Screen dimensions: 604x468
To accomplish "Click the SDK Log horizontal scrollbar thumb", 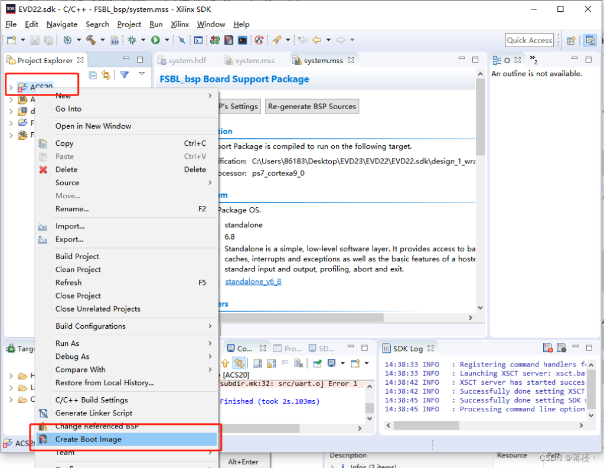I will pyautogui.click(x=426, y=426).
